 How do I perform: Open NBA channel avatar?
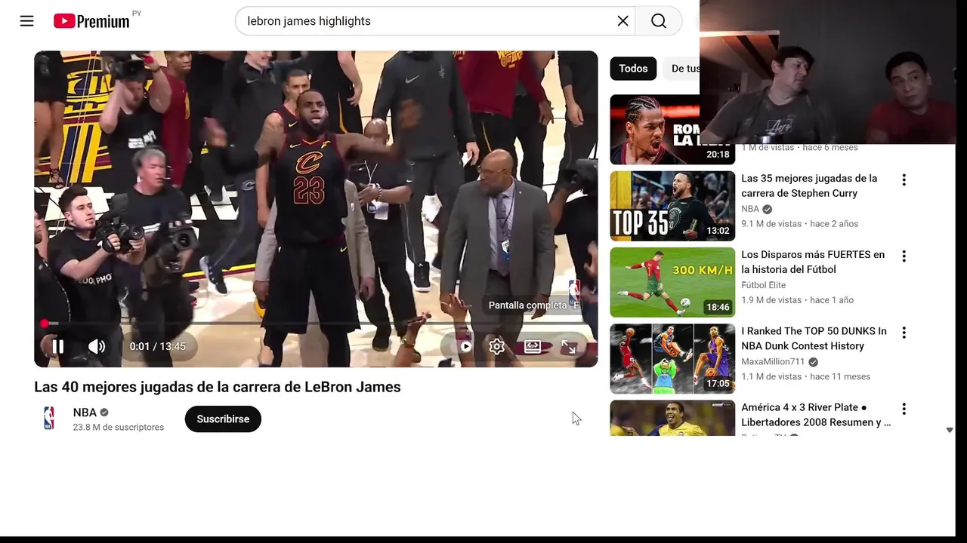pos(48,419)
